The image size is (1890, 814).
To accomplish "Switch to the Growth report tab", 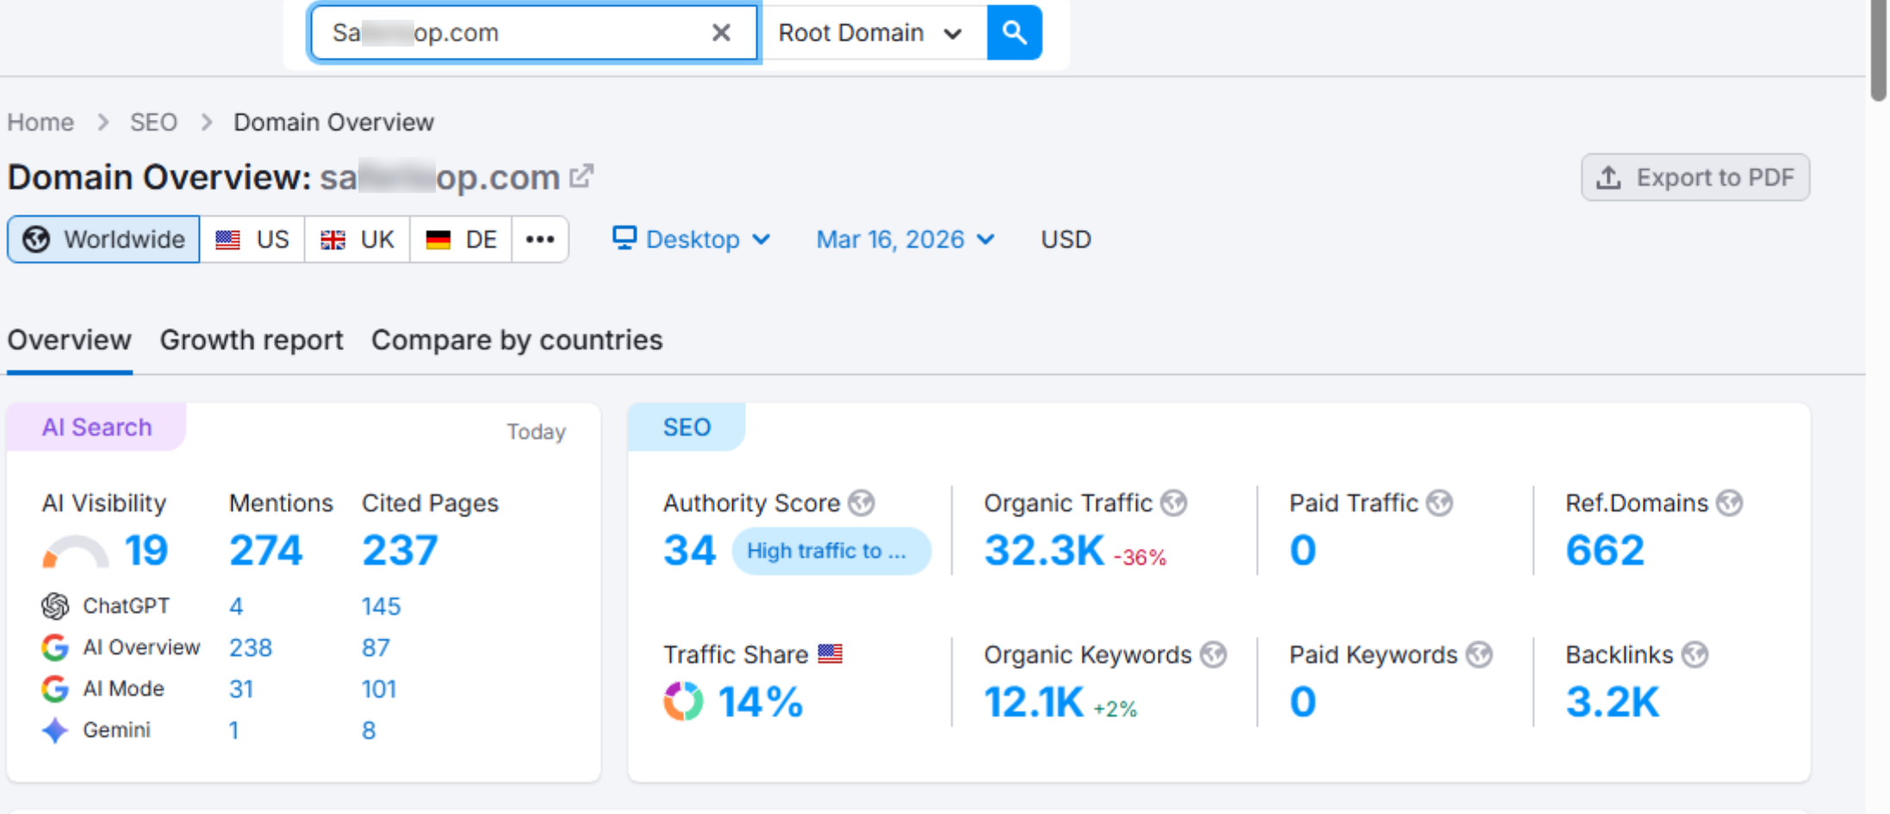I will tap(251, 339).
